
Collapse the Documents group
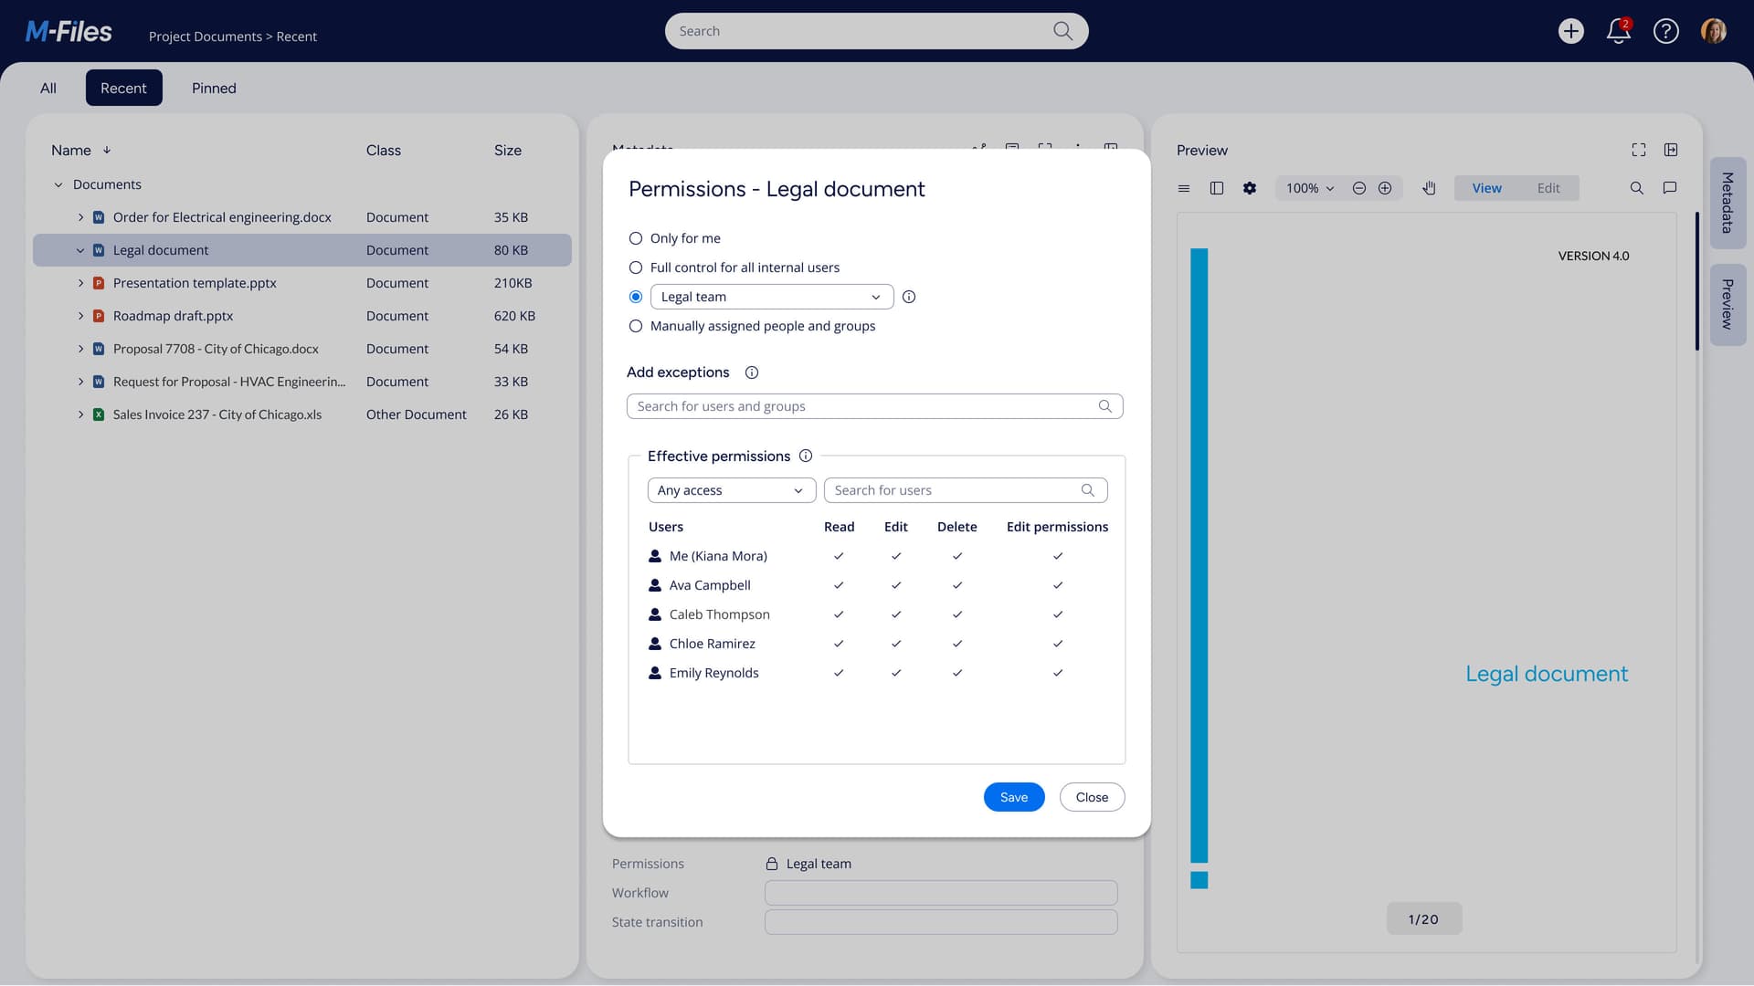[x=58, y=184]
